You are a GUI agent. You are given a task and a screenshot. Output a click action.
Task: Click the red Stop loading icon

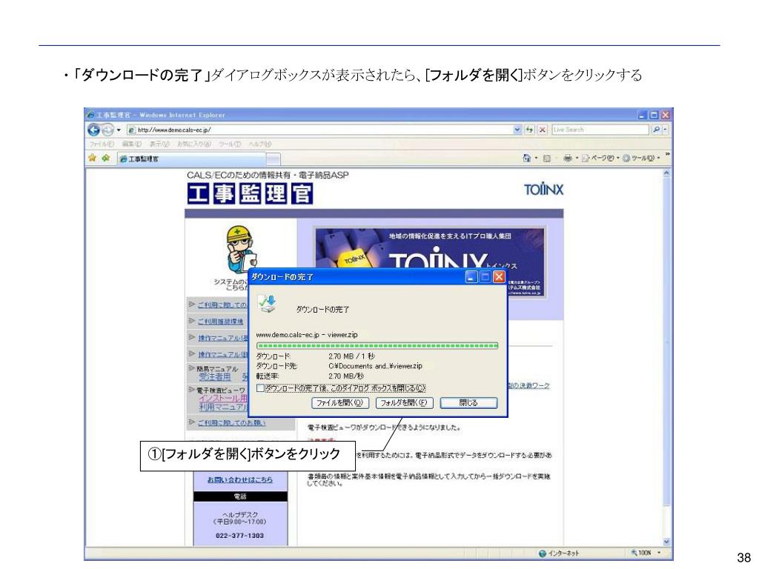coord(542,130)
